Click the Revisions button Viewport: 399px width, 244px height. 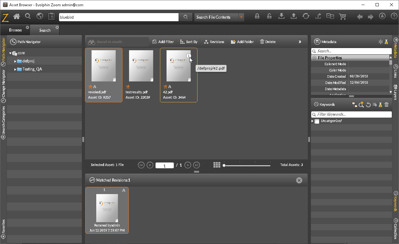click(x=214, y=42)
